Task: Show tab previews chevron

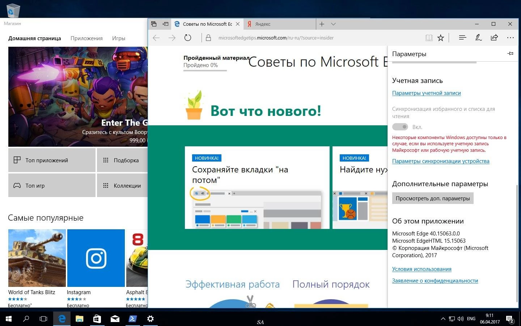Action: pos(334,24)
